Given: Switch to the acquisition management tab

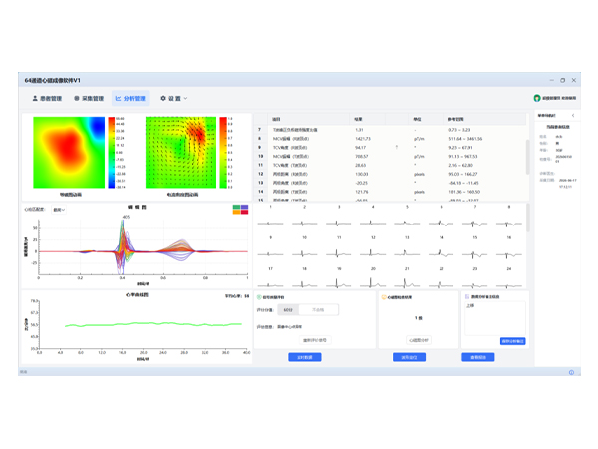Looking at the screenshot, I should tap(89, 98).
